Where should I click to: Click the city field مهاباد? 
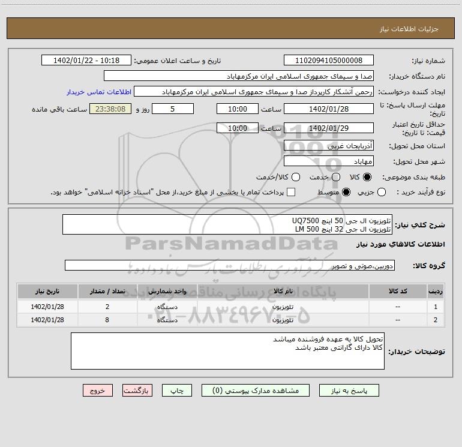coord(329,161)
